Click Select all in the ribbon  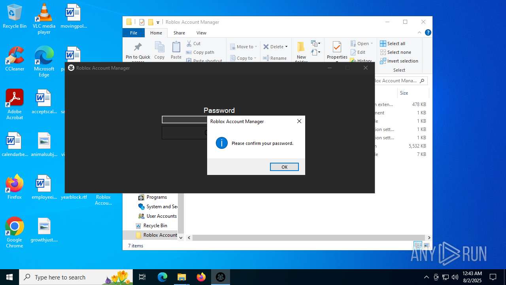click(393, 44)
